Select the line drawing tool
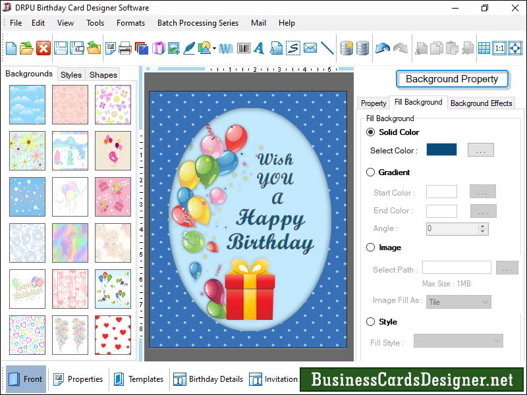 (327, 48)
